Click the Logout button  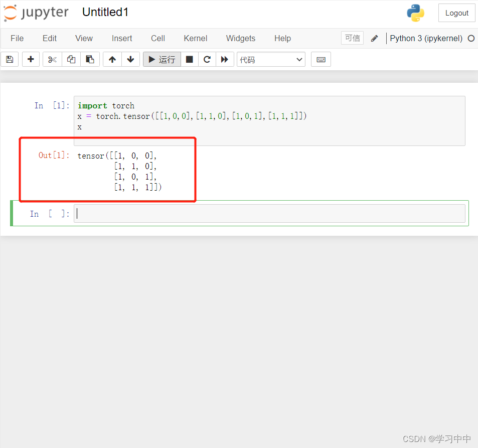click(456, 13)
